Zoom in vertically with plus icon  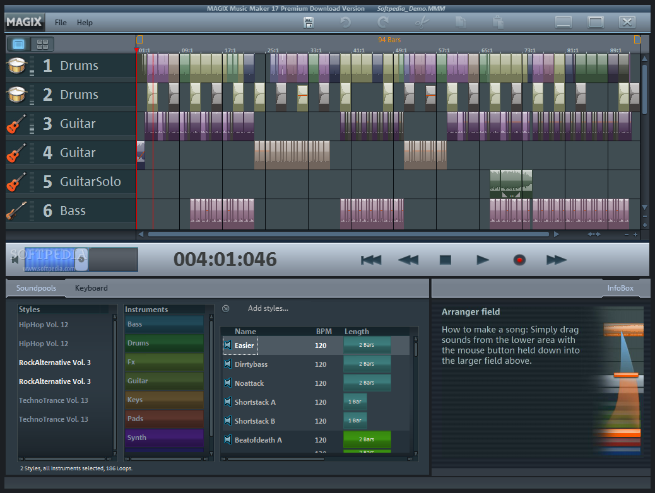coord(645,225)
